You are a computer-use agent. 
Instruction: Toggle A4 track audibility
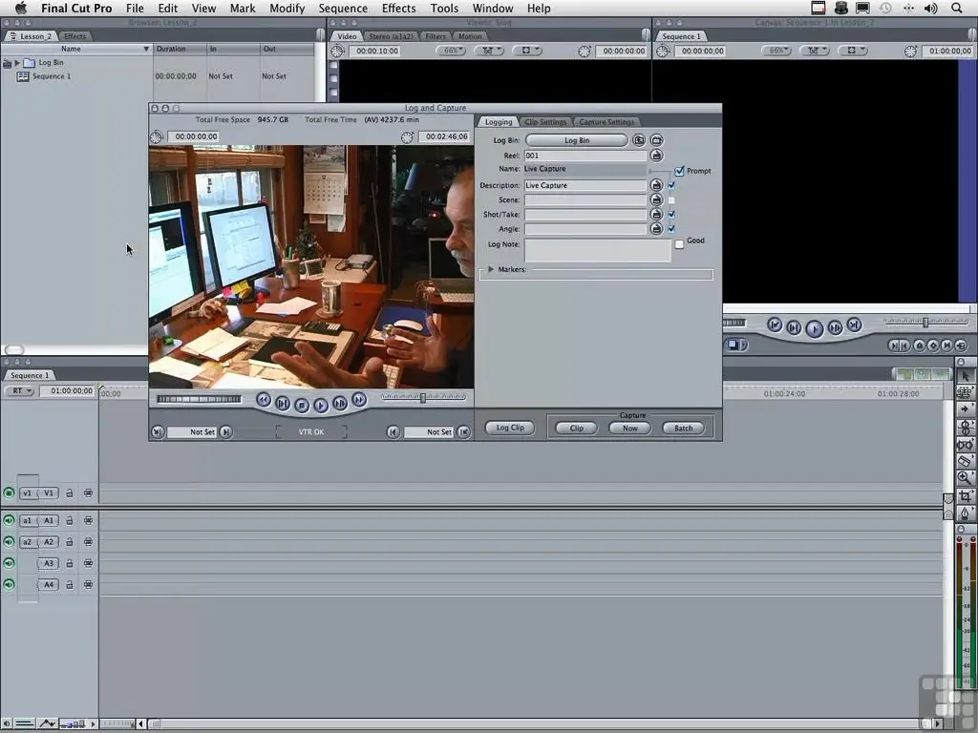tap(9, 585)
